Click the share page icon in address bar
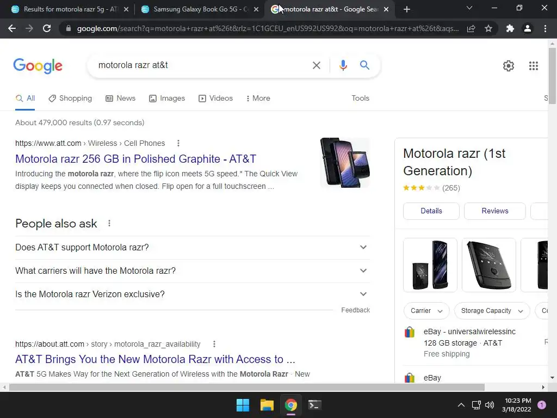Image resolution: width=557 pixels, height=418 pixels. [471, 28]
